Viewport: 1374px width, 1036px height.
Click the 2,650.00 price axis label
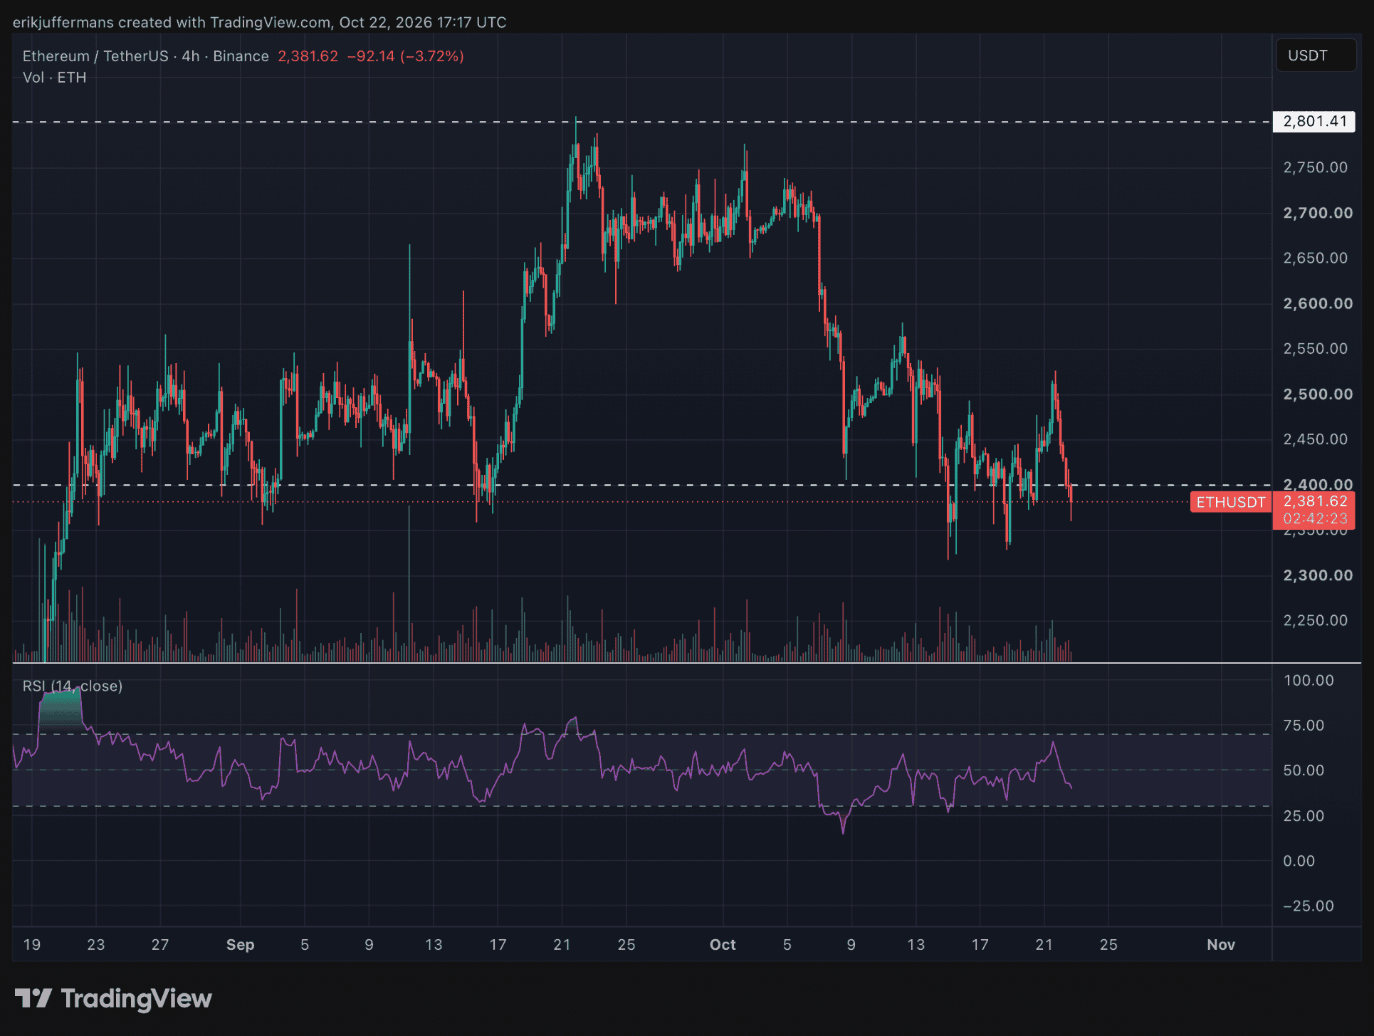1315,258
